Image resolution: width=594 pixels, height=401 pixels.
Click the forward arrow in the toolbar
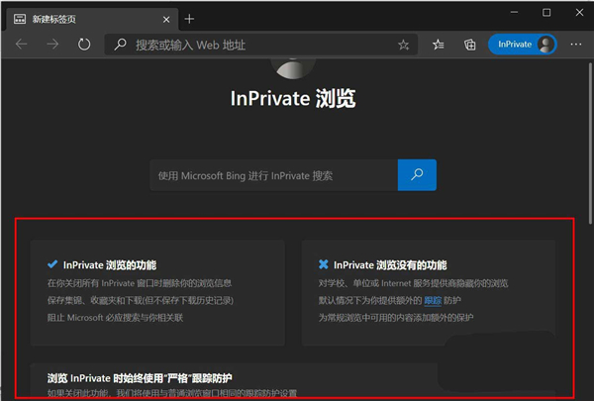(x=52, y=45)
